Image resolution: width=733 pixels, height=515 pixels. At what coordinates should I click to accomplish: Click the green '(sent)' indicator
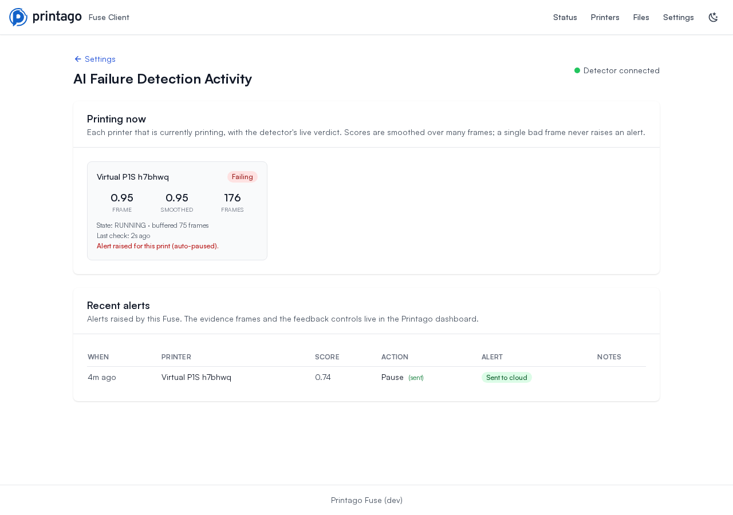pyautogui.click(x=416, y=378)
